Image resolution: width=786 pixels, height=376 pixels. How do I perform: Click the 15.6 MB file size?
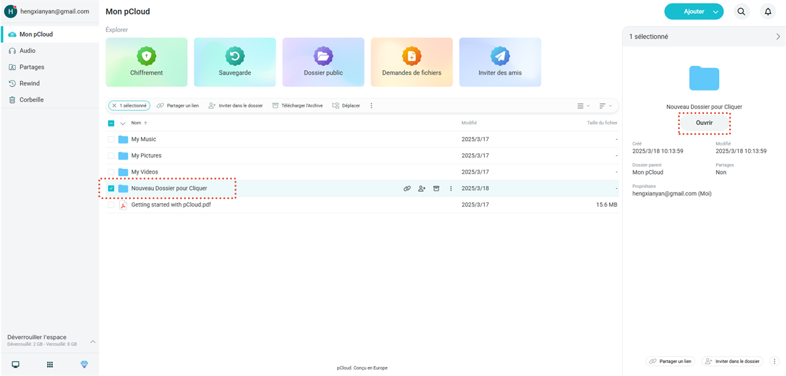coord(607,204)
